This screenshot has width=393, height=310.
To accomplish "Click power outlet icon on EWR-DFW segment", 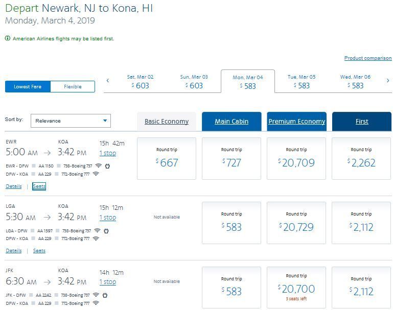I will pos(107,166).
